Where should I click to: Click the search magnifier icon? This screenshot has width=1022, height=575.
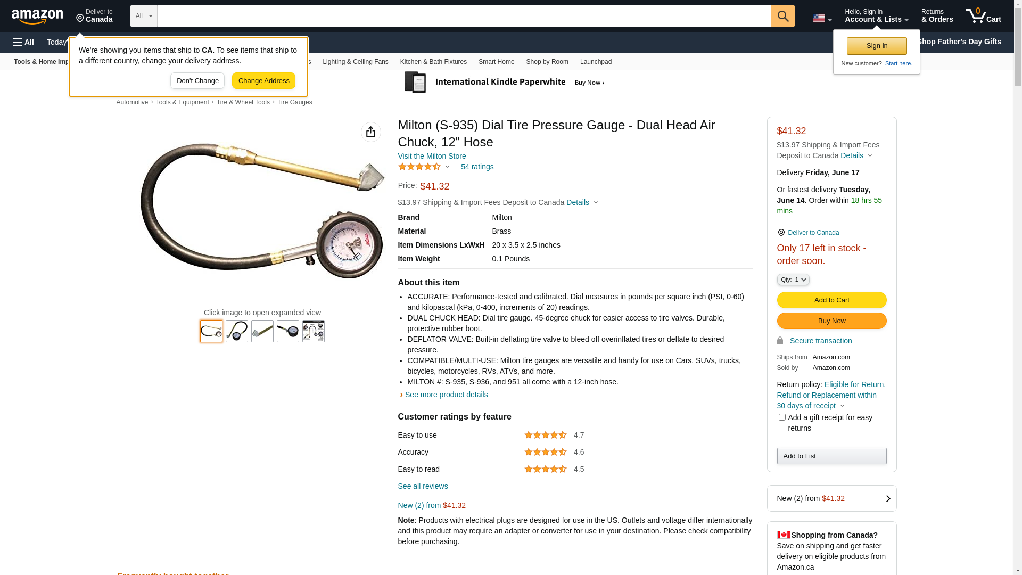pos(782,16)
